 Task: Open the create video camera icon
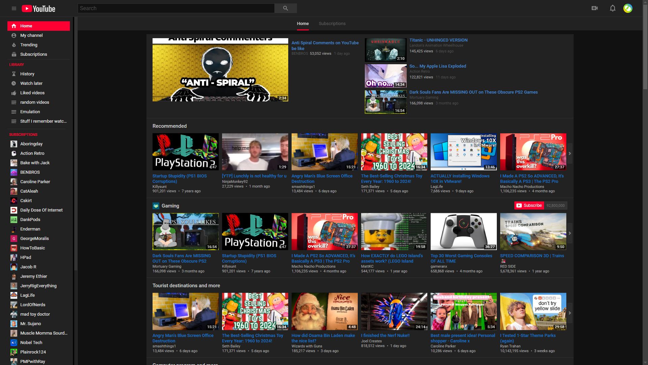tap(595, 8)
